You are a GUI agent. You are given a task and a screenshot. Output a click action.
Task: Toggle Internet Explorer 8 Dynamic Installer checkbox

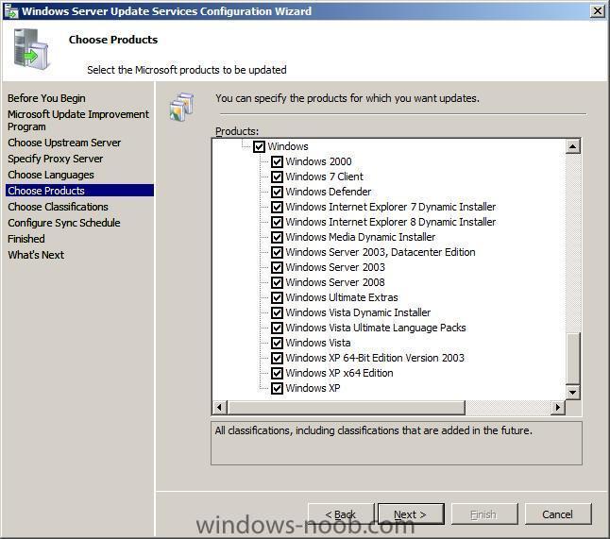277,222
